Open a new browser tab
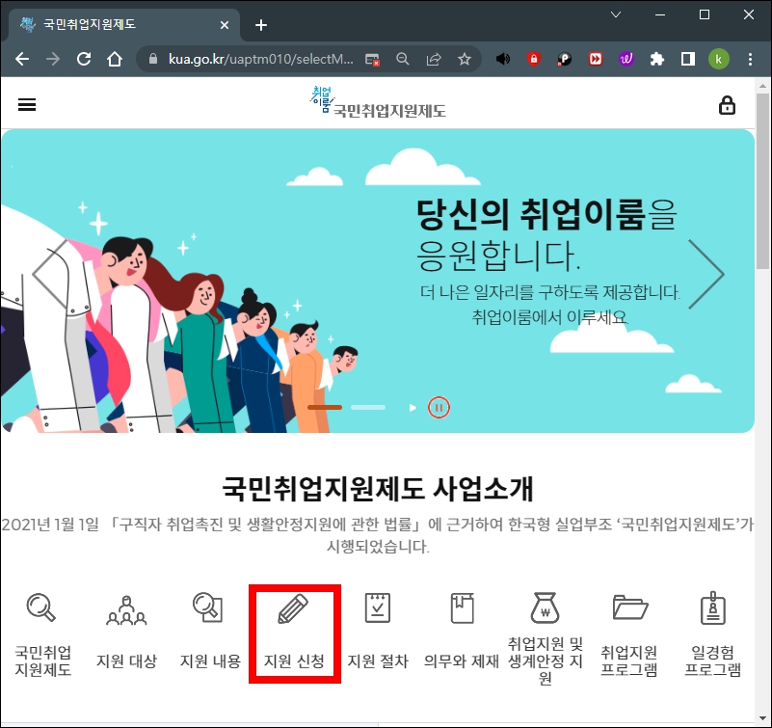The width and height of the screenshot is (772, 728). pyautogui.click(x=260, y=25)
